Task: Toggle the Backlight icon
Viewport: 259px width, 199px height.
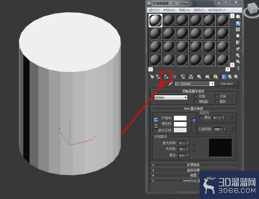Action: [238, 23]
